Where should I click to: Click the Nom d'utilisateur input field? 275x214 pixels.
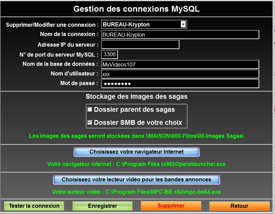pyautogui.click(x=180, y=74)
